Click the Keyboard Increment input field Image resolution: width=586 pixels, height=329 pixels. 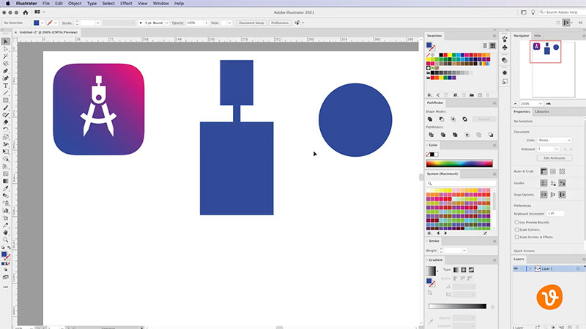point(556,213)
